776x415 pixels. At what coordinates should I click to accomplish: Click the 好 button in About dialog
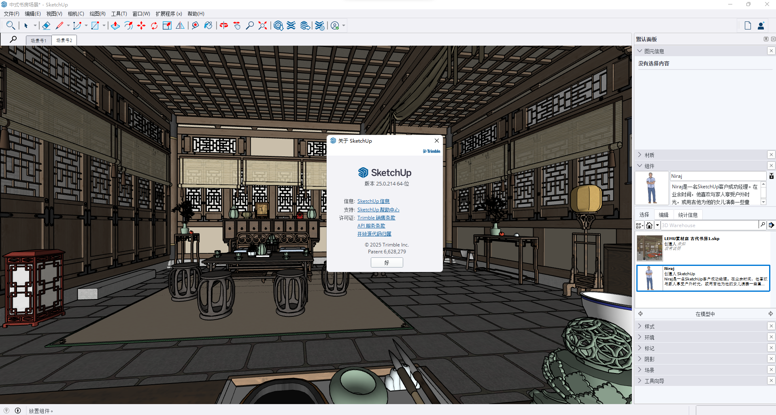(x=387, y=263)
